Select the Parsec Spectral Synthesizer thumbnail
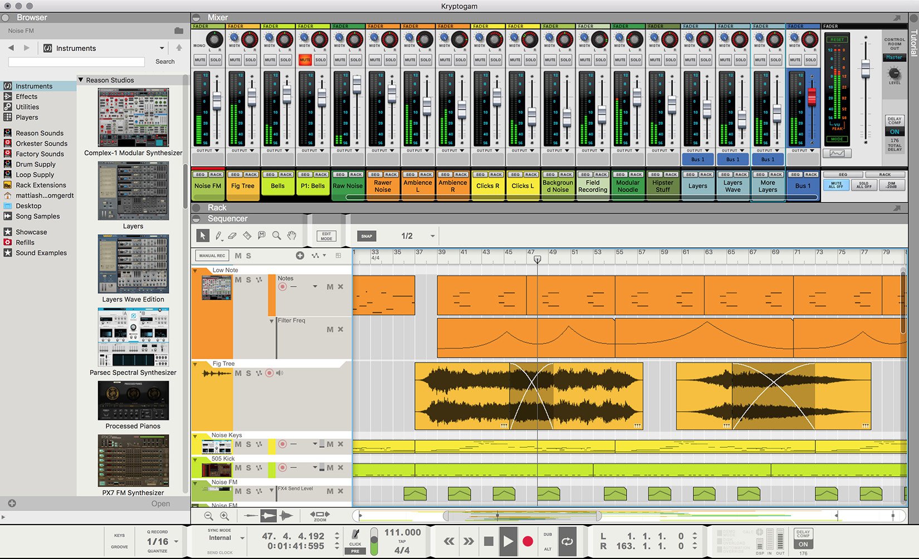Screen dimensions: 919x559 coord(133,338)
